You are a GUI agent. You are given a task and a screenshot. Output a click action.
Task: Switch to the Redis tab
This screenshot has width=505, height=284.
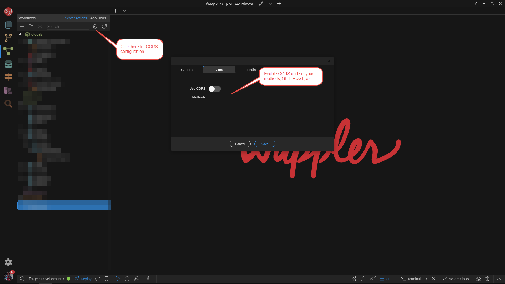tap(251, 70)
